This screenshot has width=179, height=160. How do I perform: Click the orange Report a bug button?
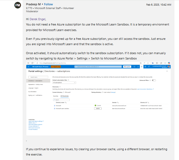(56, 67)
